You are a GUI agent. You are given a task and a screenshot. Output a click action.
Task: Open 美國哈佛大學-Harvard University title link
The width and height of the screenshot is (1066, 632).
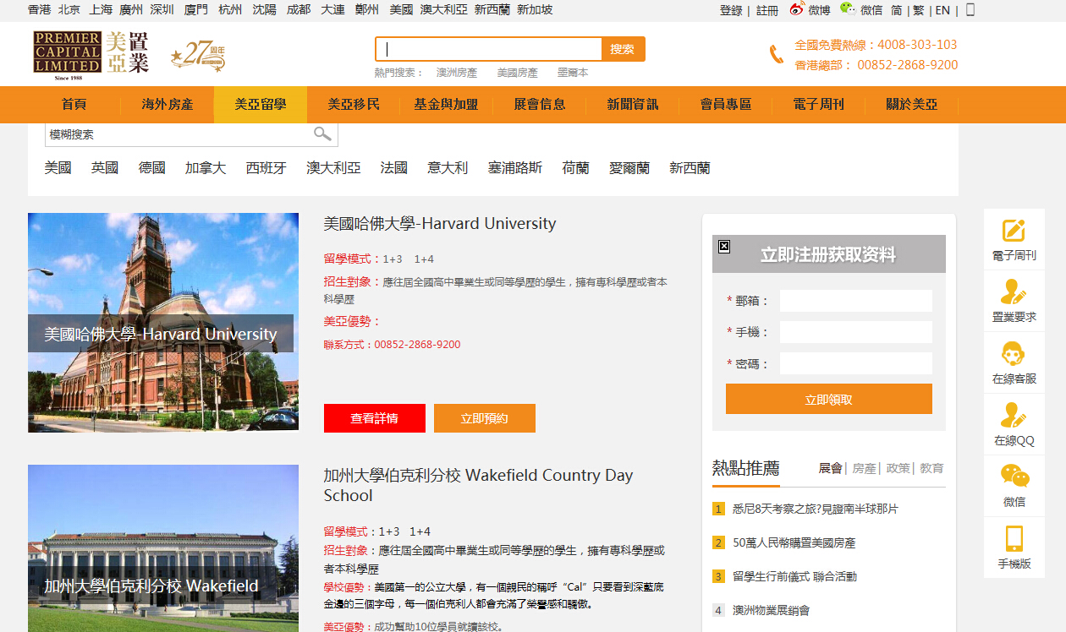pyautogui.click(x=440, y=224)
